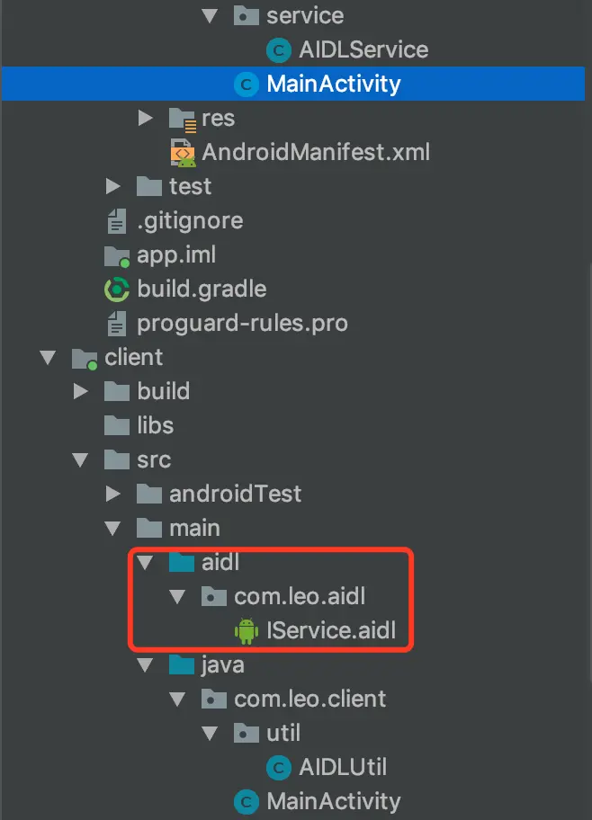The height and width of the screenshot is (820, 592).
Task: Select the libs folder
Action: (155, 425)
